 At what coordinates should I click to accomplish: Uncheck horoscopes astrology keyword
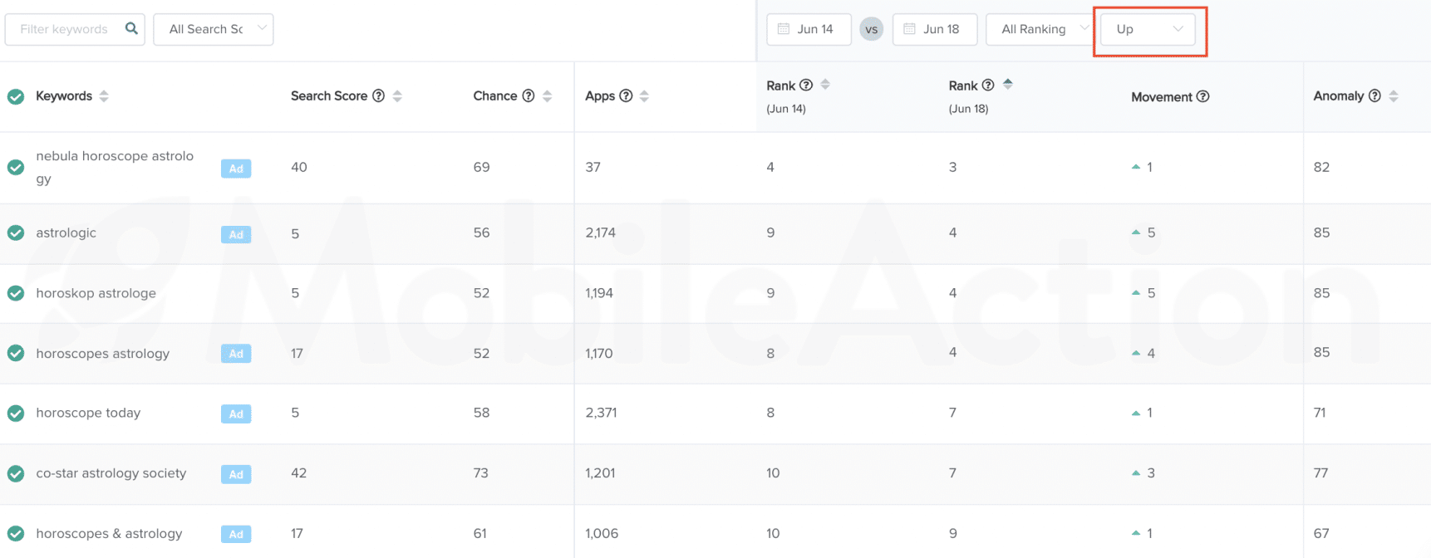point(16,353)
